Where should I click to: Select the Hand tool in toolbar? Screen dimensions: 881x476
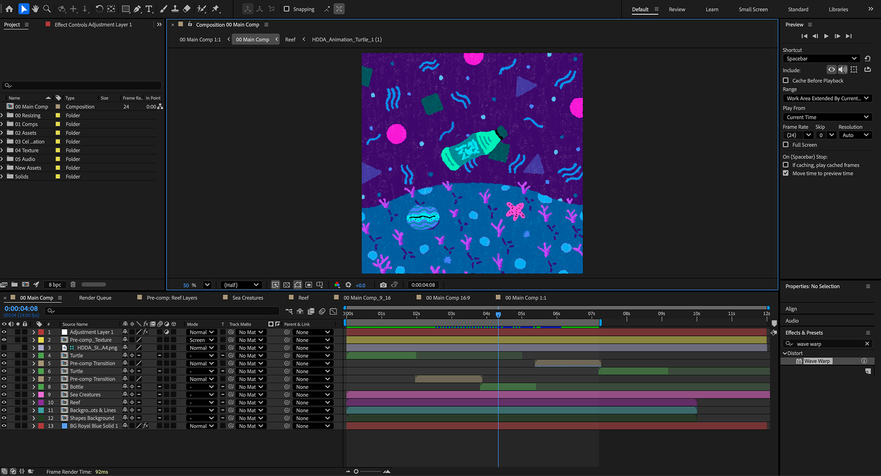[35, 9]
